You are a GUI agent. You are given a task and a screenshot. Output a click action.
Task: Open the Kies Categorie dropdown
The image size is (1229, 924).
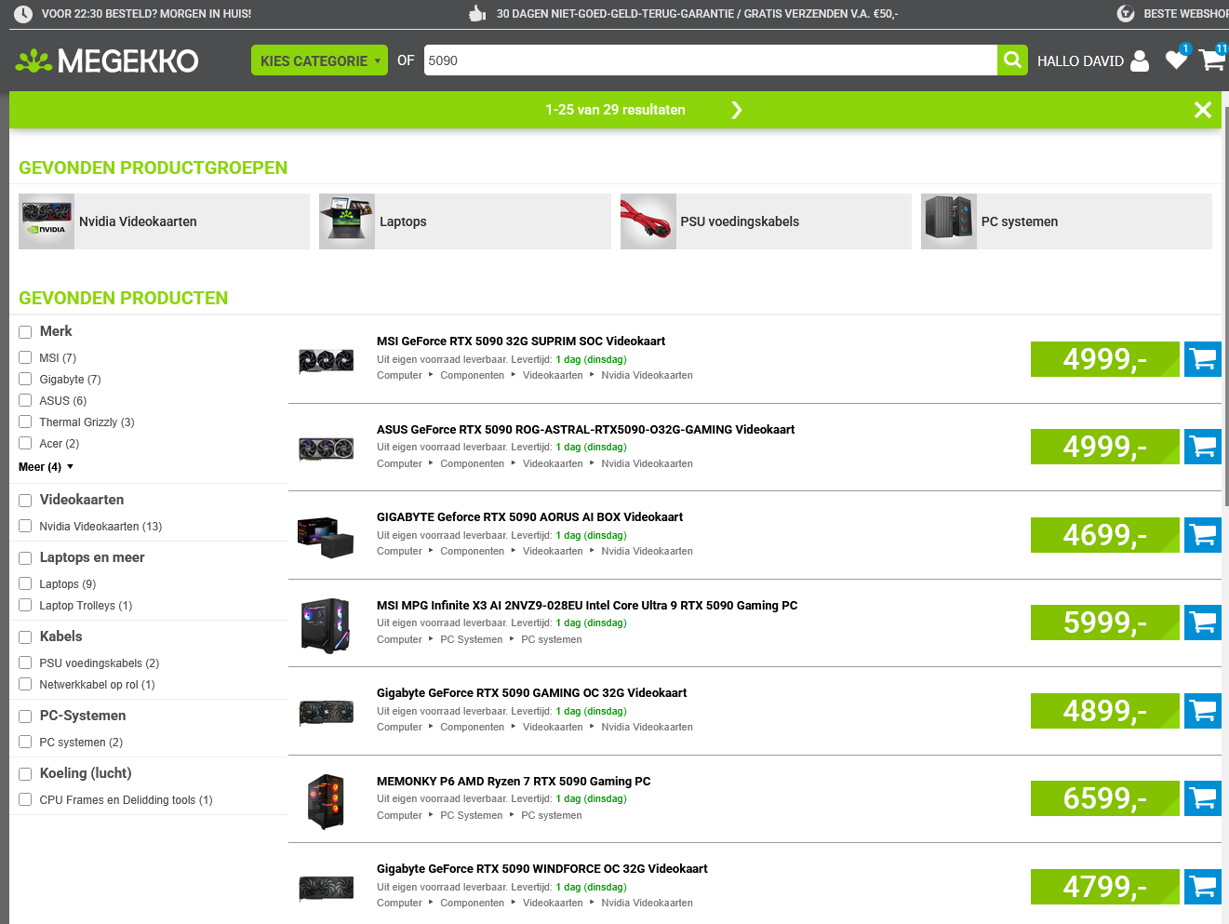(x=319, y=60)
